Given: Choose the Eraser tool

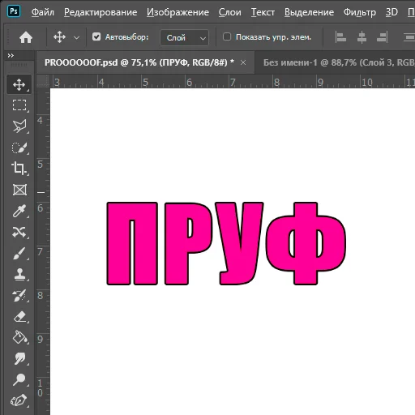Looking at the screenshot, I should point(19,317).
